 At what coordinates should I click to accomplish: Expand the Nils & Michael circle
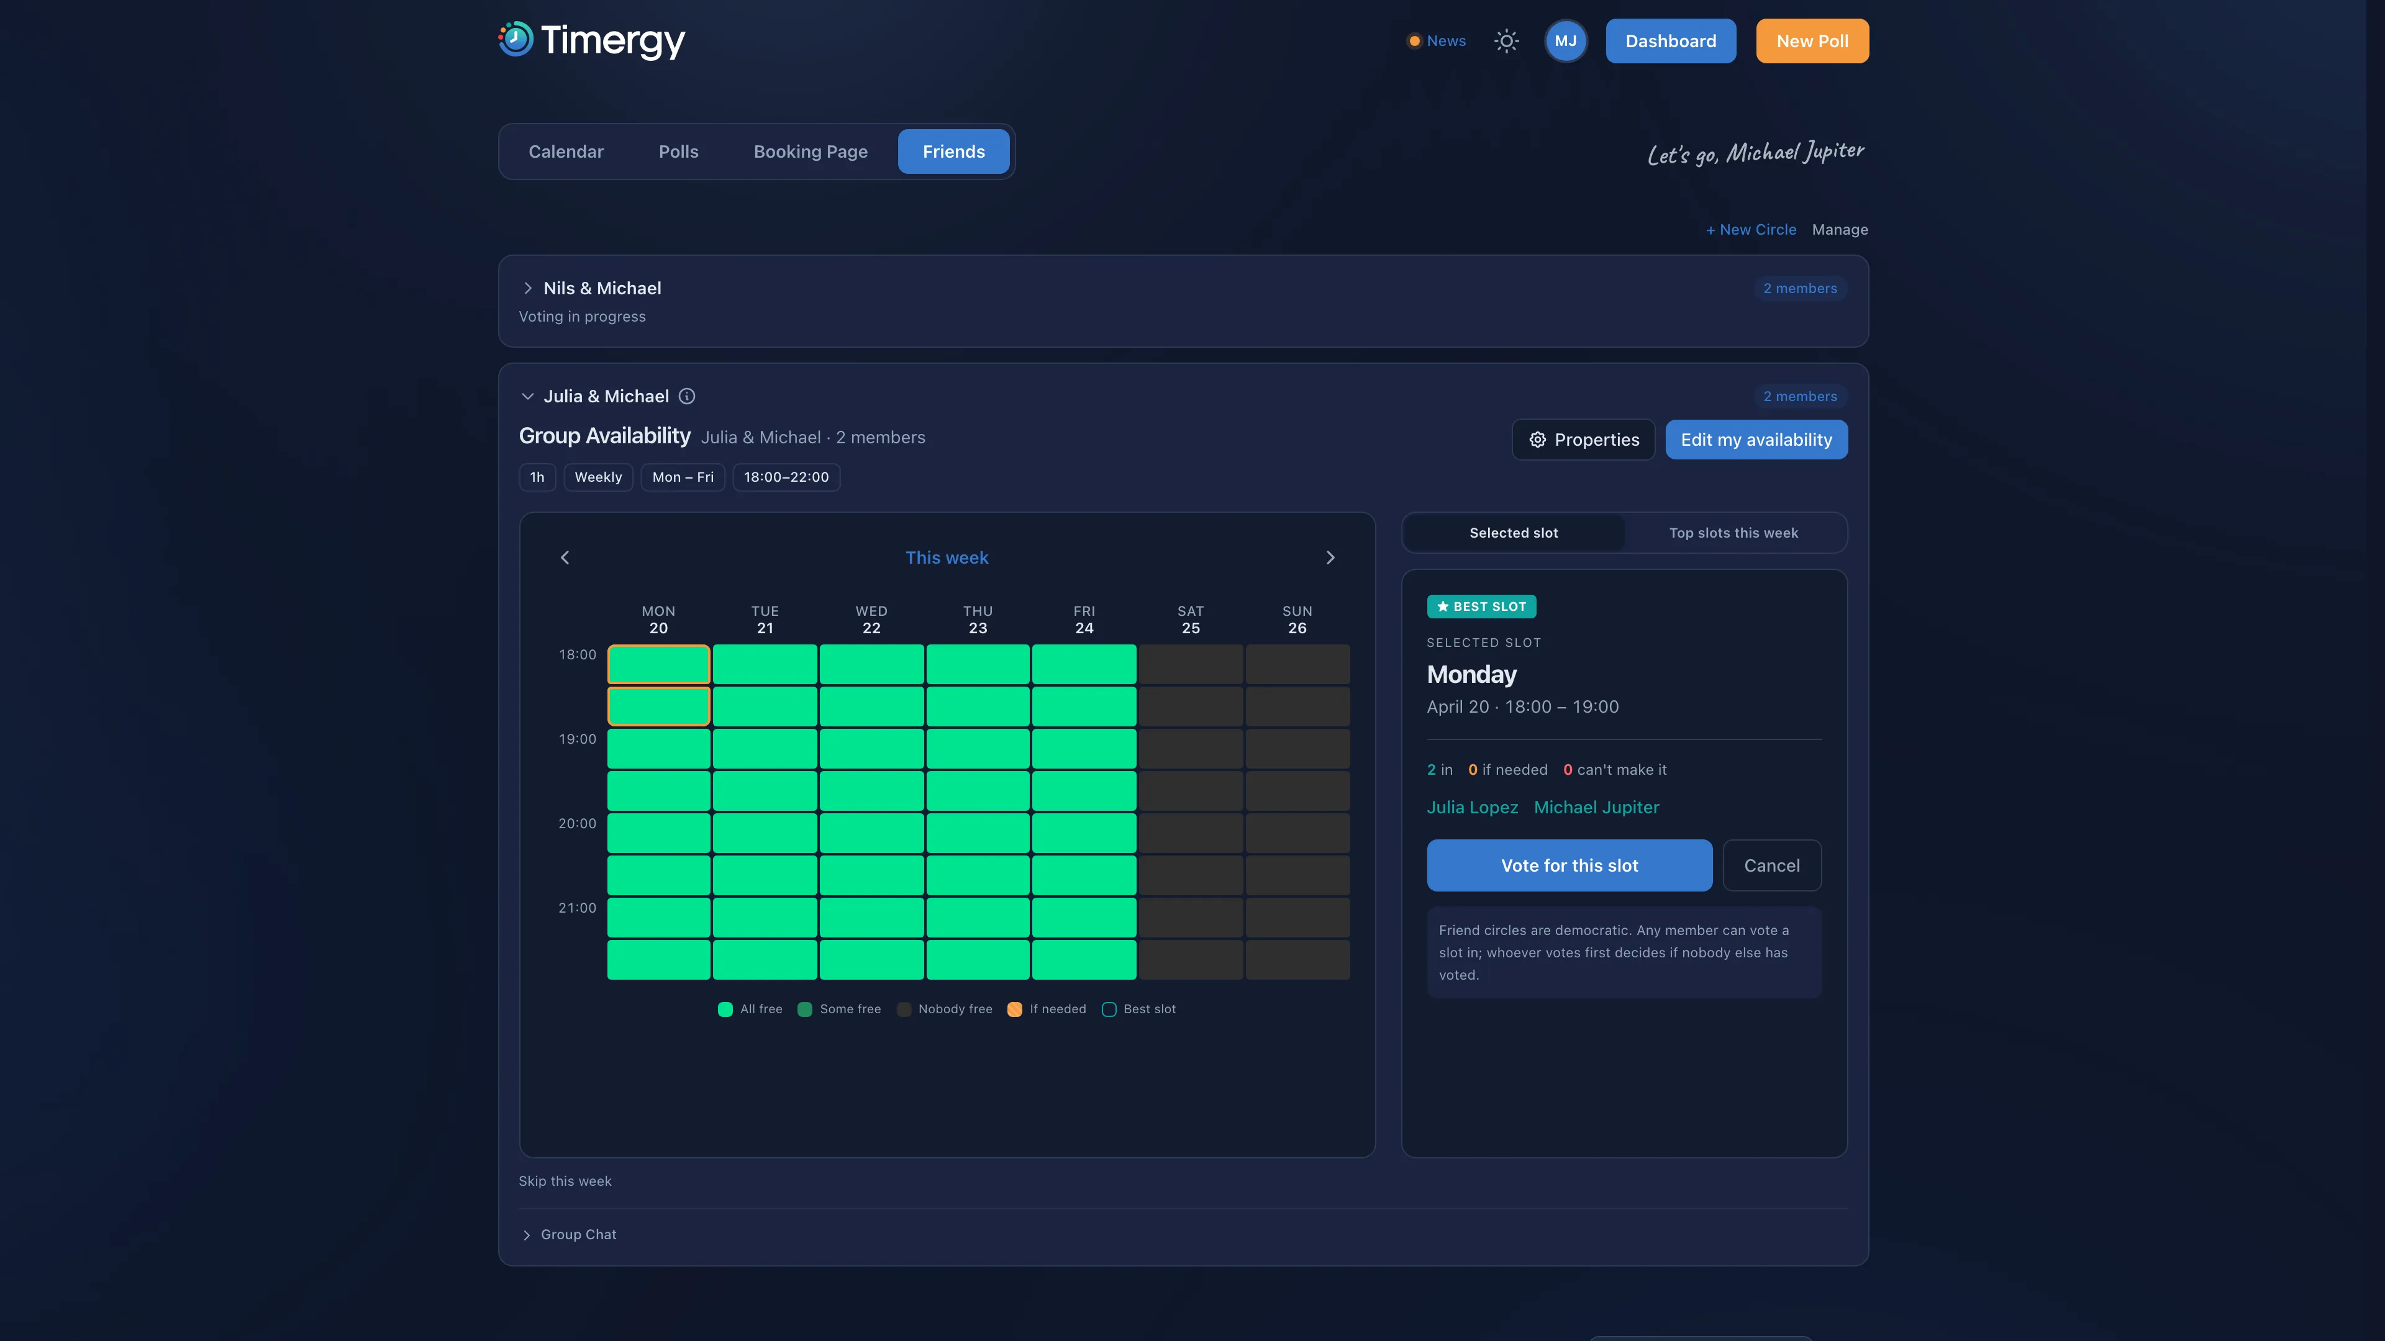tap(528, 288)
